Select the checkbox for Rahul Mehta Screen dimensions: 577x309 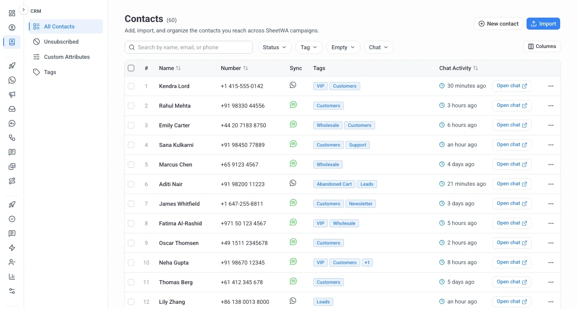[x=131, y=106]
